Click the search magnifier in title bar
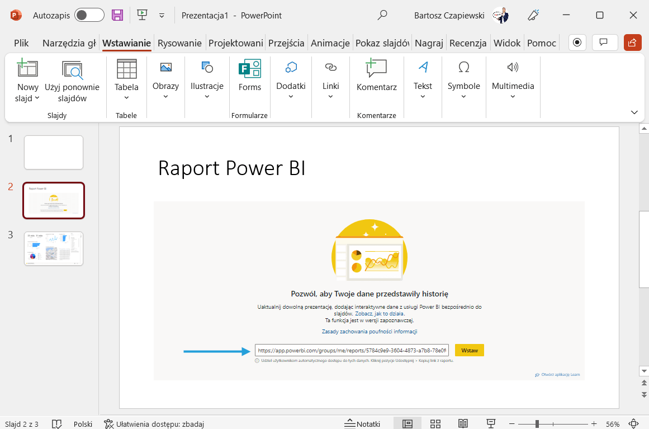649x429 pixels. tap(382, 15)
